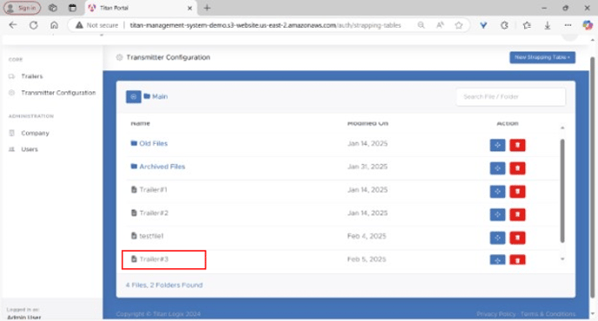Open Company in the sidebar
The image size is (598, 321).
point(35,134)
